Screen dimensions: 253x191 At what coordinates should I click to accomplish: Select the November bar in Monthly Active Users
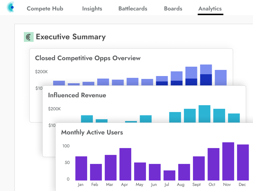click(228, 161)
